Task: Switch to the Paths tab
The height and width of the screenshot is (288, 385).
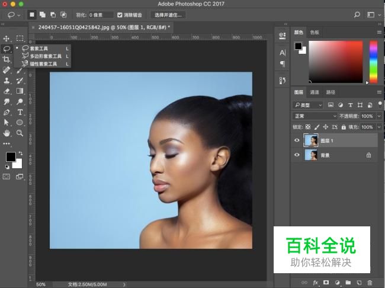Action: [x=331, y=92]
